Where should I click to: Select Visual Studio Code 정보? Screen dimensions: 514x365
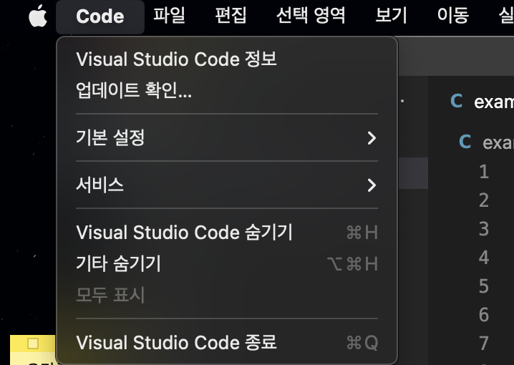(227, 59)
